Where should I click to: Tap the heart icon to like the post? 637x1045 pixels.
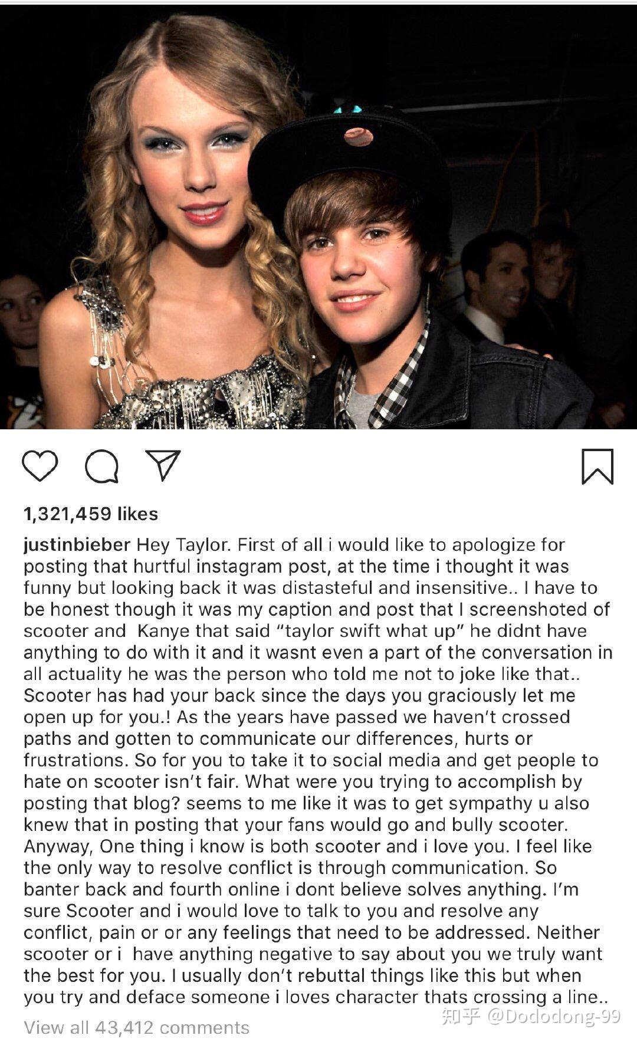point(40,466)
